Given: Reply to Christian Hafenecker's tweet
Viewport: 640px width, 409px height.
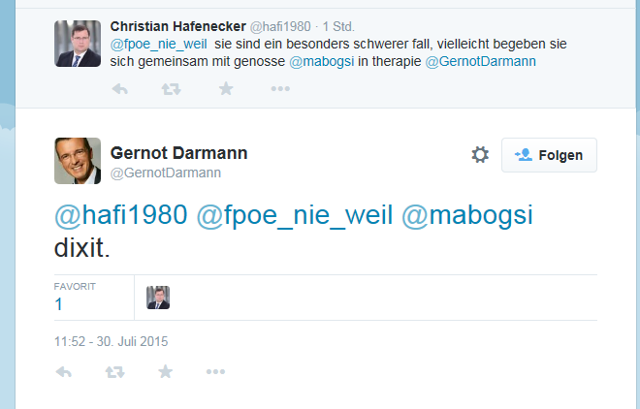Looking at the screenshot, I should 120,89.
